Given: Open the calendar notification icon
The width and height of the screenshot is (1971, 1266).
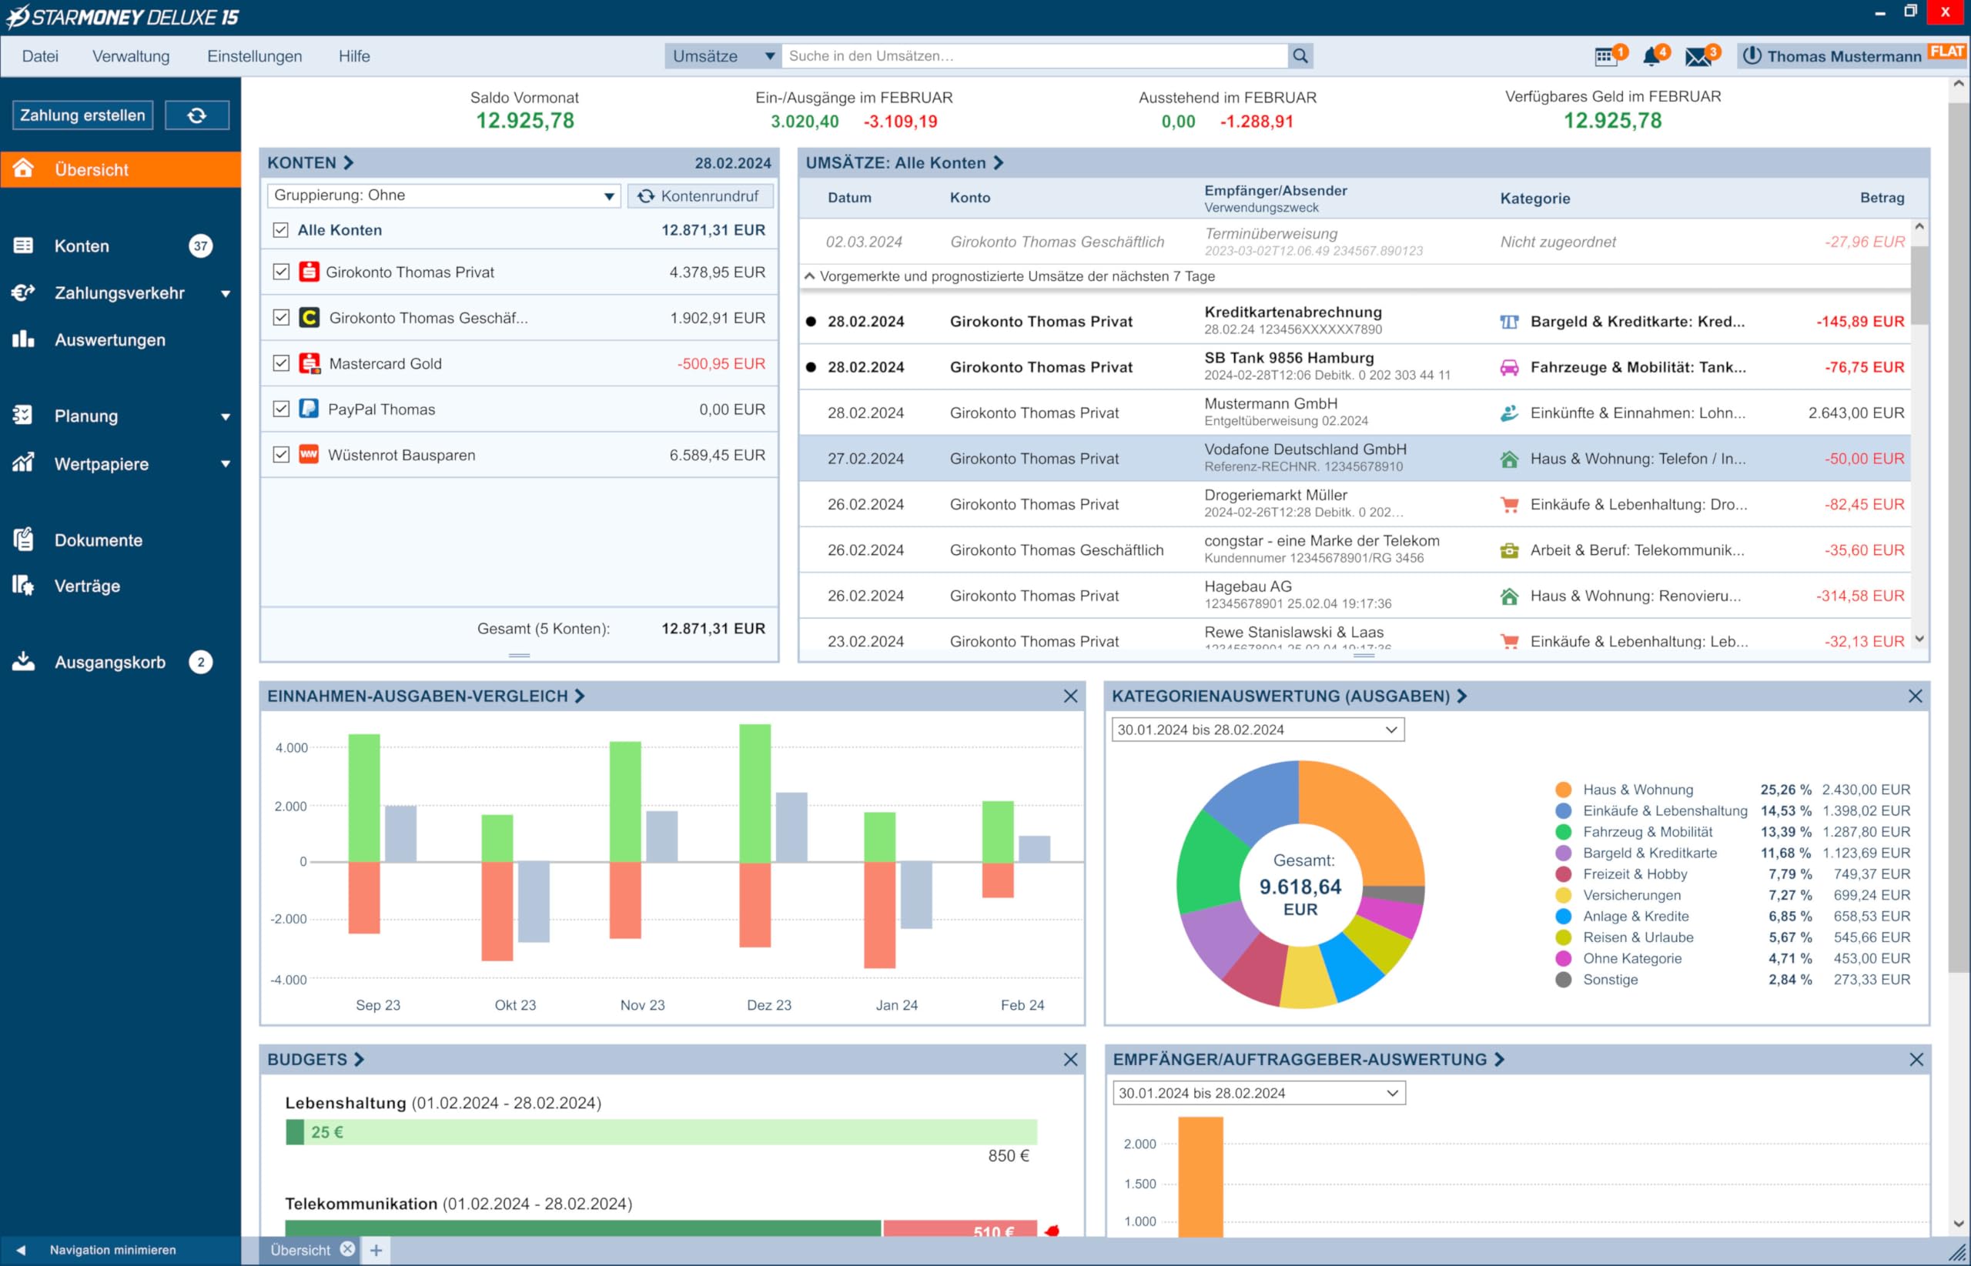Looking at the screenshot, I should click(x=1605, y=56).
